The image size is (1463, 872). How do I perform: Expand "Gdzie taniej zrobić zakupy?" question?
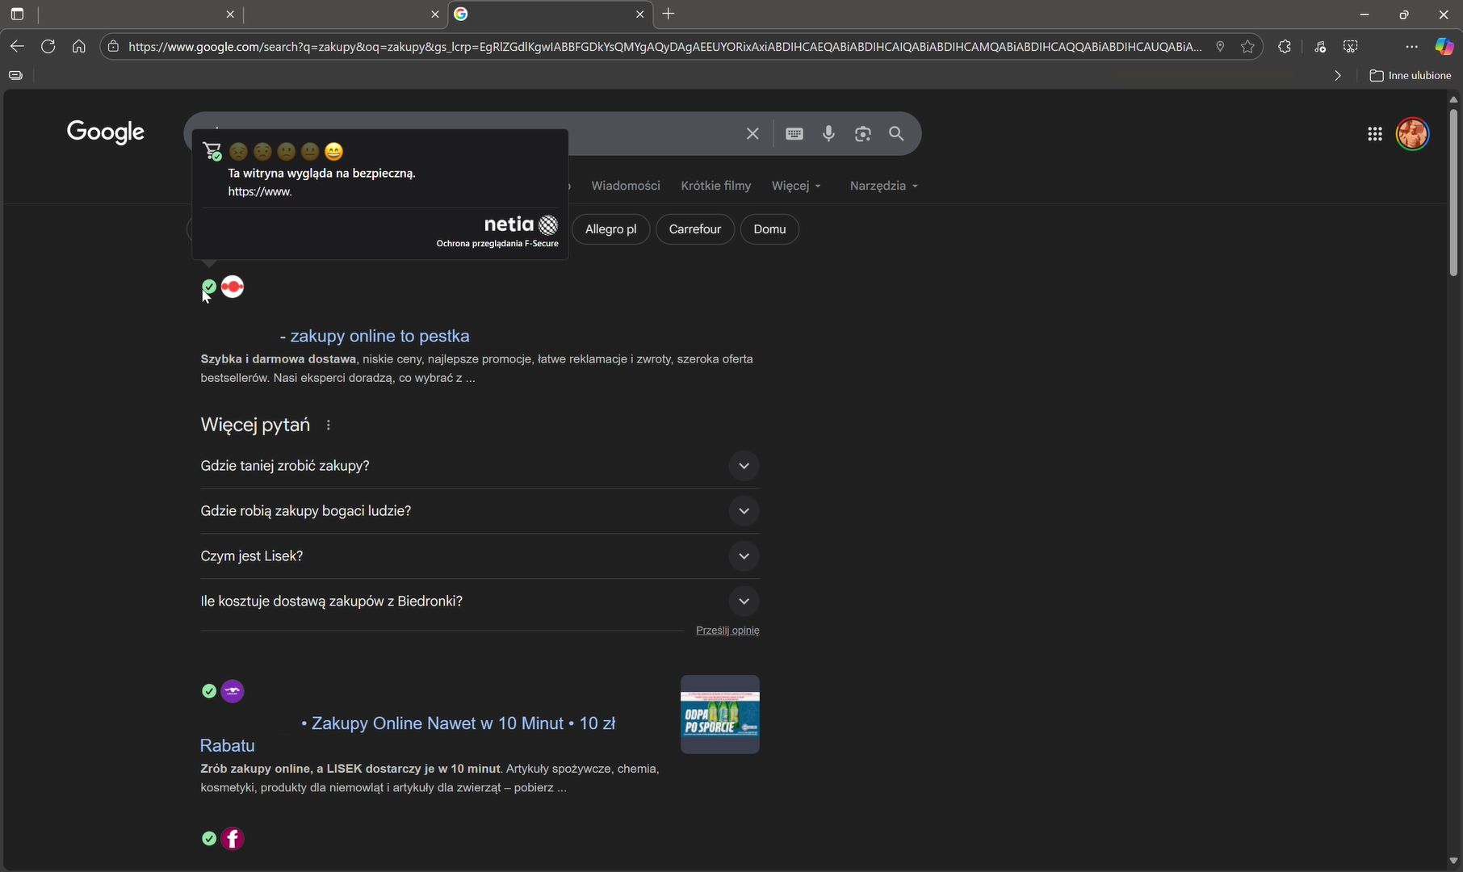[744, 466]
